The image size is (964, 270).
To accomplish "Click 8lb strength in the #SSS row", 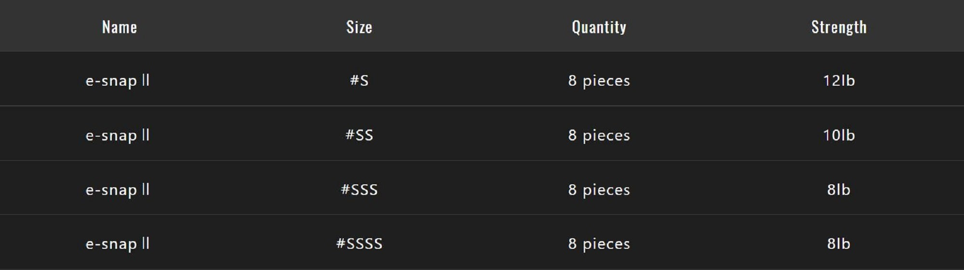I will pyautogui.click(x=839, y=190).
